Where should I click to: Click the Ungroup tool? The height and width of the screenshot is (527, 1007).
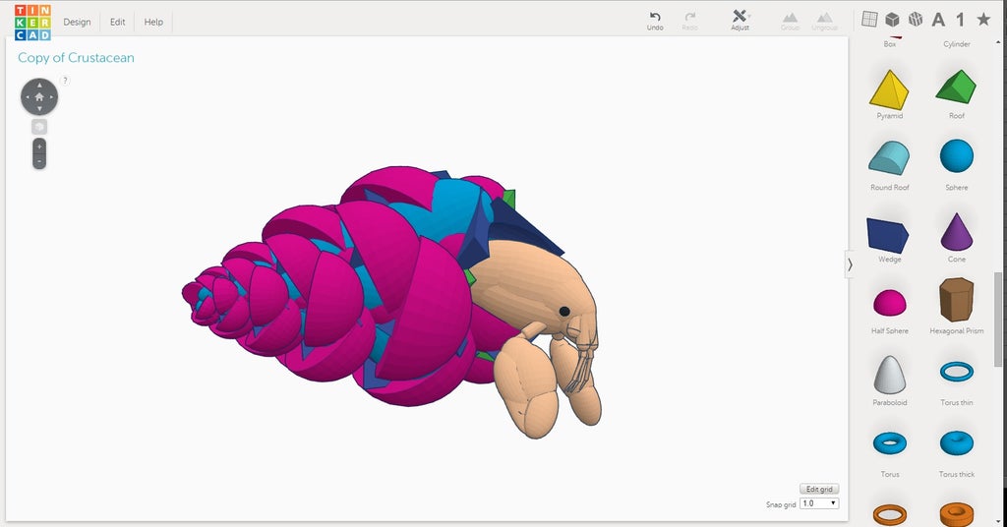tap(825, 21)
